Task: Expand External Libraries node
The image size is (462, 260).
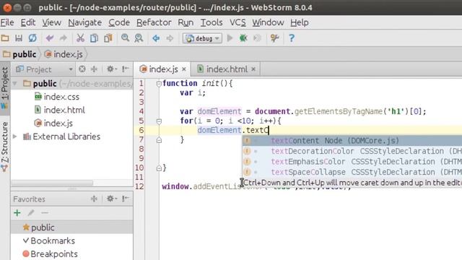Action: [x=14, y=136]
